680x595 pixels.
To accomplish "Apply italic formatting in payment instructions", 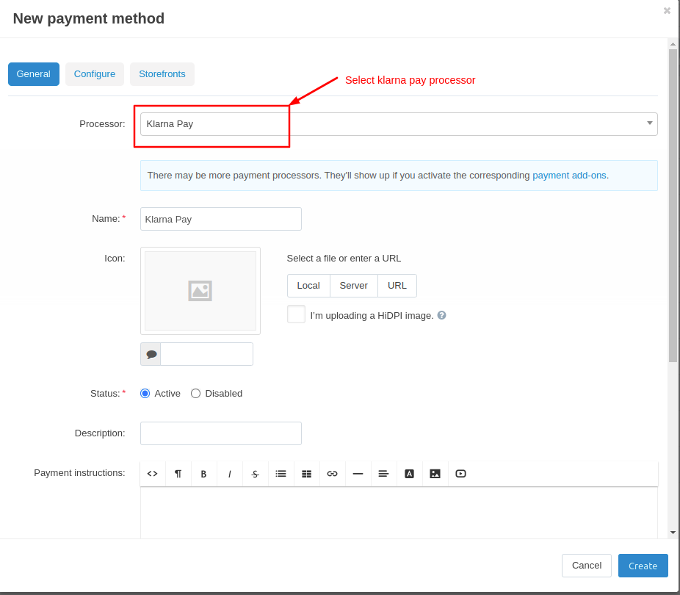I will click(x=229, y=474).
